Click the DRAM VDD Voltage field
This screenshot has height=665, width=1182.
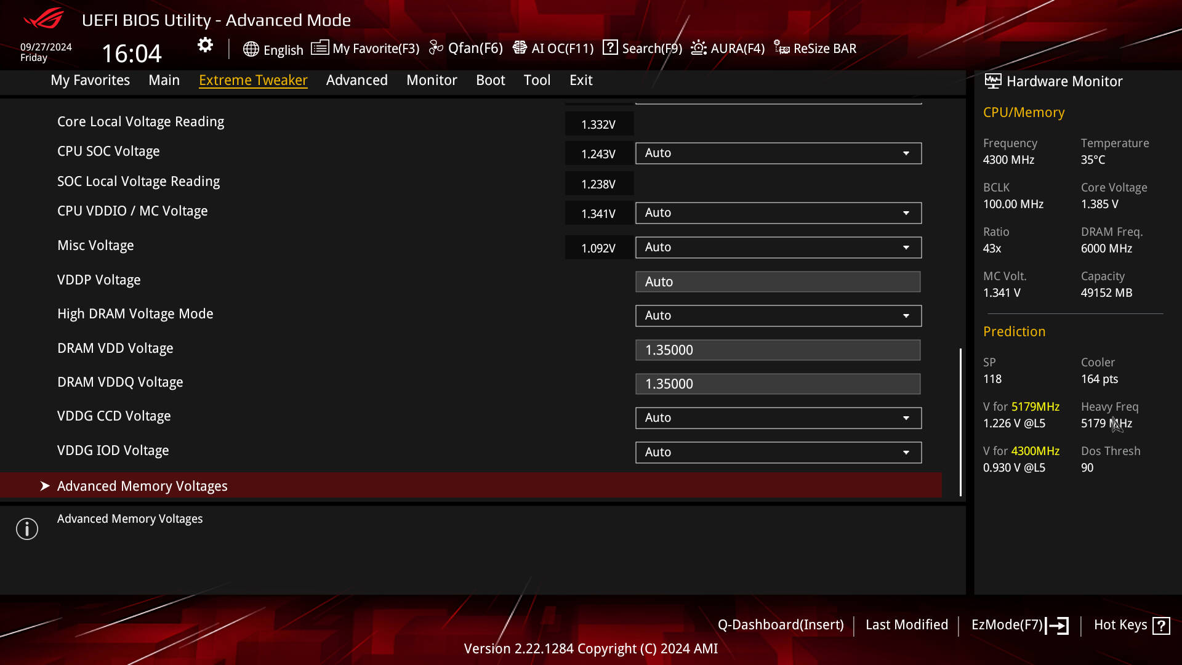(x=778, y=350)
